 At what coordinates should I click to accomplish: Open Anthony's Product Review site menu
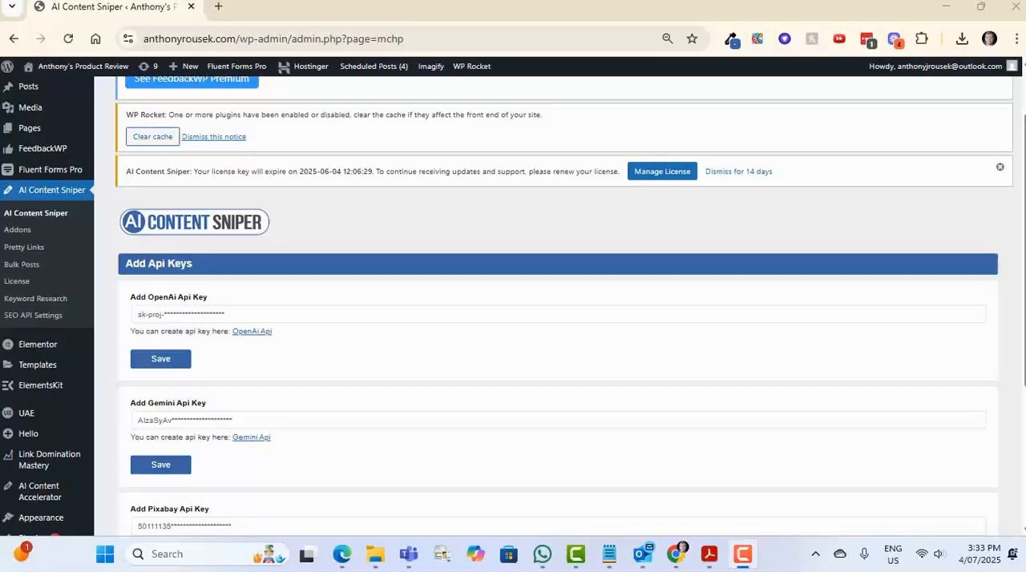click(76, 66)
